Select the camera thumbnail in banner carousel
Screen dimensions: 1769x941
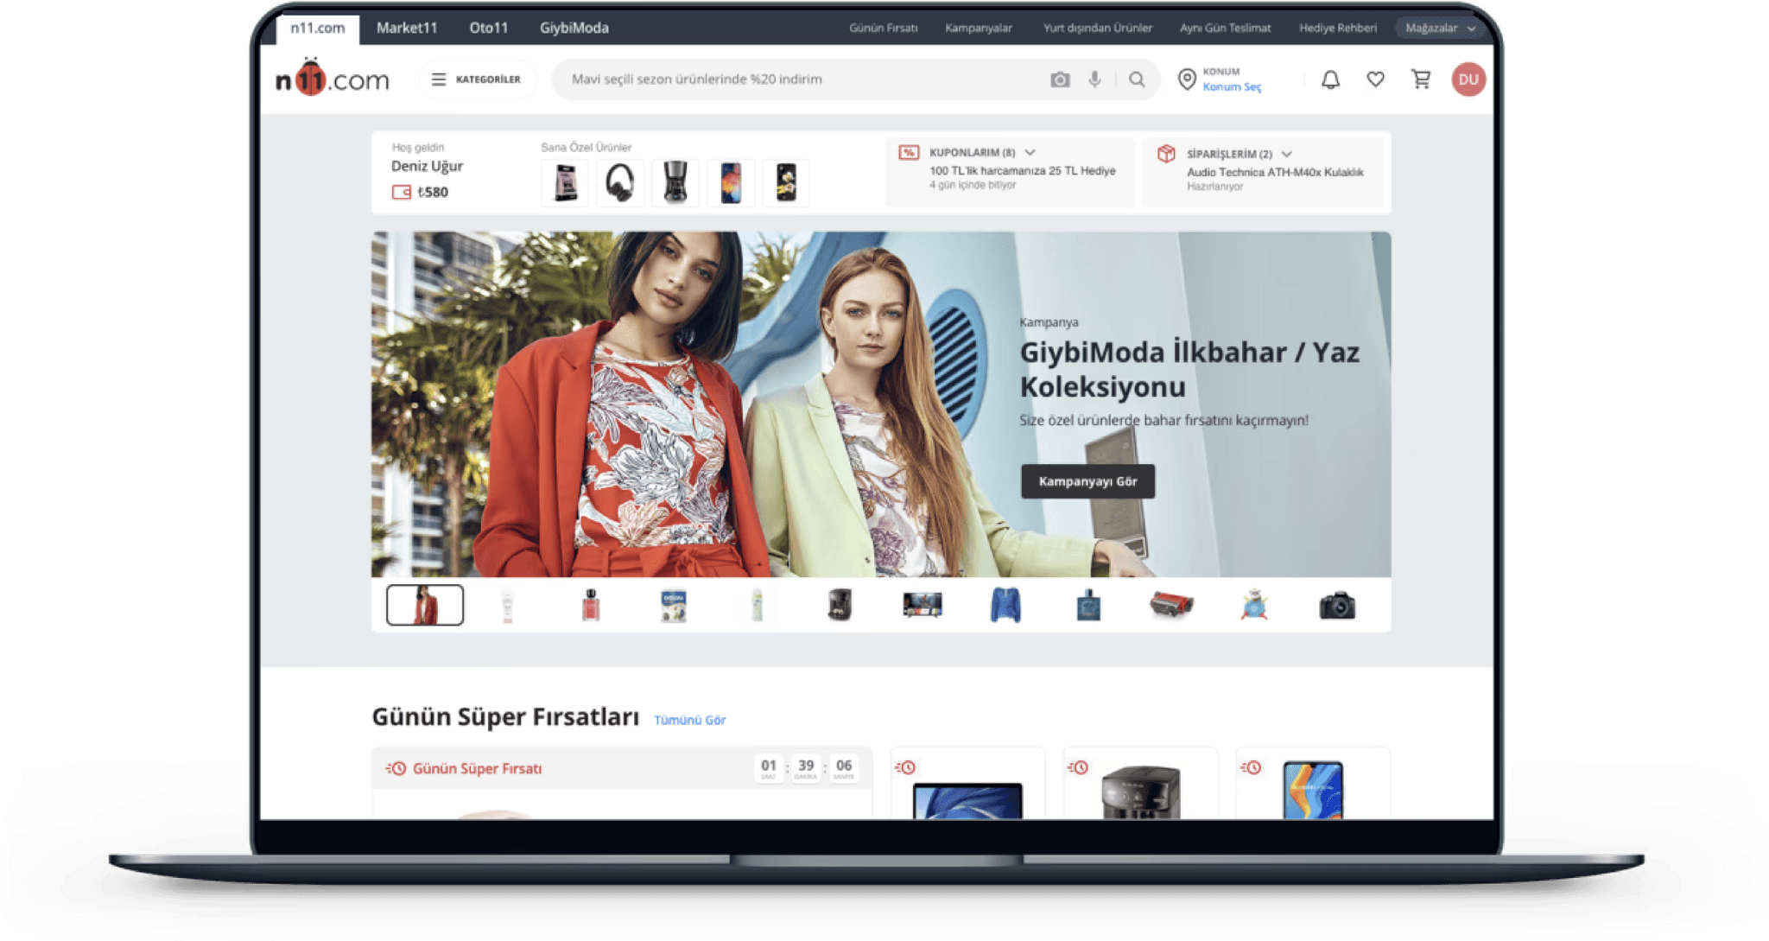pyautogui.click(x=1336, y=606)
